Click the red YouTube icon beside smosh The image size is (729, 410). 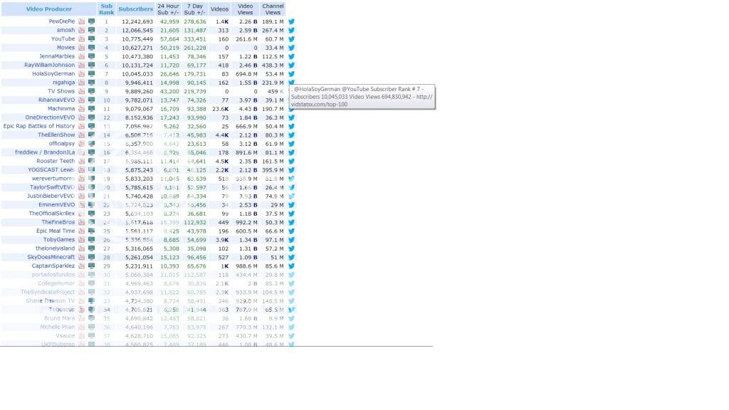[82, 30]
